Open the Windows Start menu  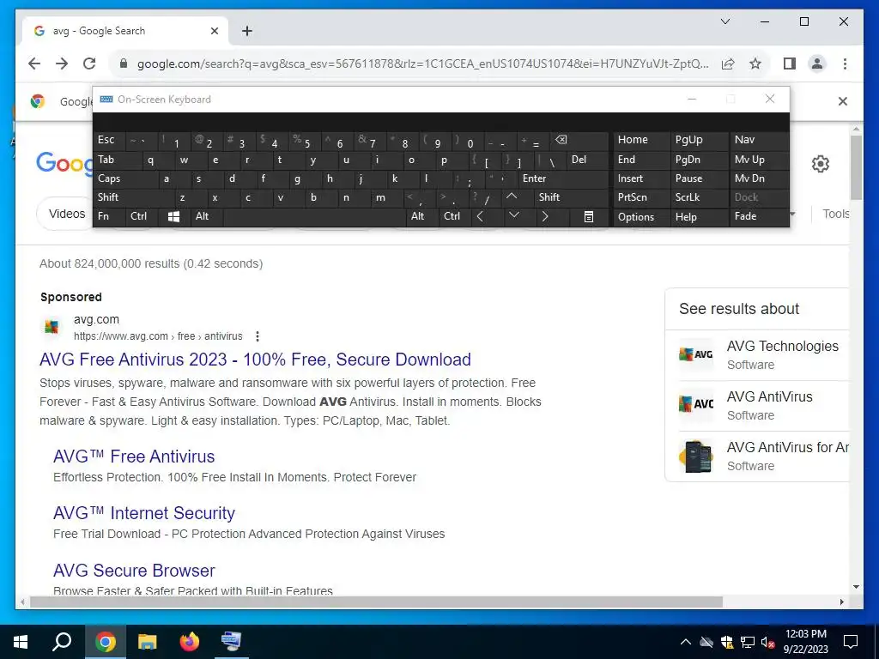point(21,642)
